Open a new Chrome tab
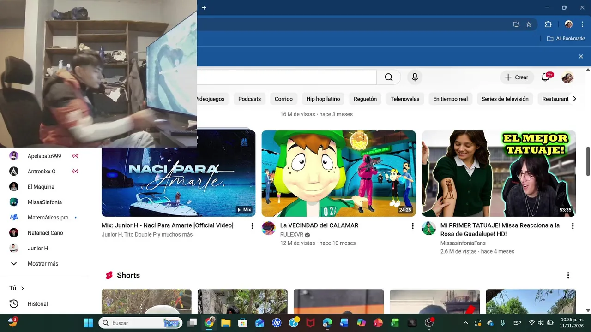Viewport: 591px width, 332px height. click(204, 7)
